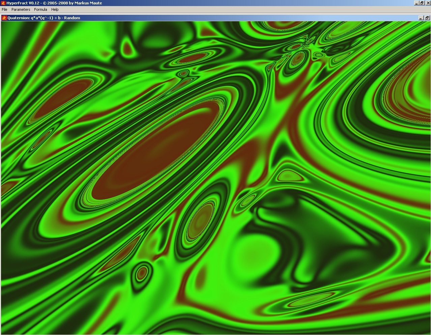The image size is (431, 335).
Task: Minimize the Quaternion fractal child window
Action: tap(421, 18)
